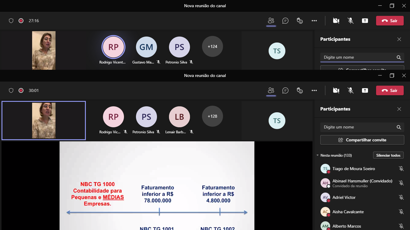Click the shield icon beside the 30:01 timer
This screenshot has width=410, height=230.
click(x=11, y=90)
